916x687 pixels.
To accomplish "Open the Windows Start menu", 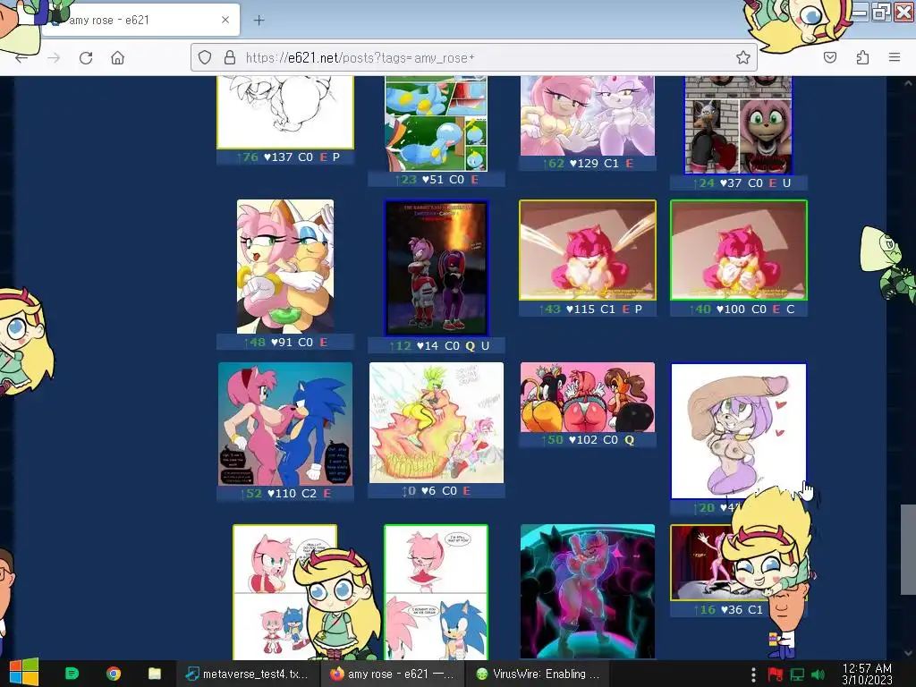I will pos(23,674).
